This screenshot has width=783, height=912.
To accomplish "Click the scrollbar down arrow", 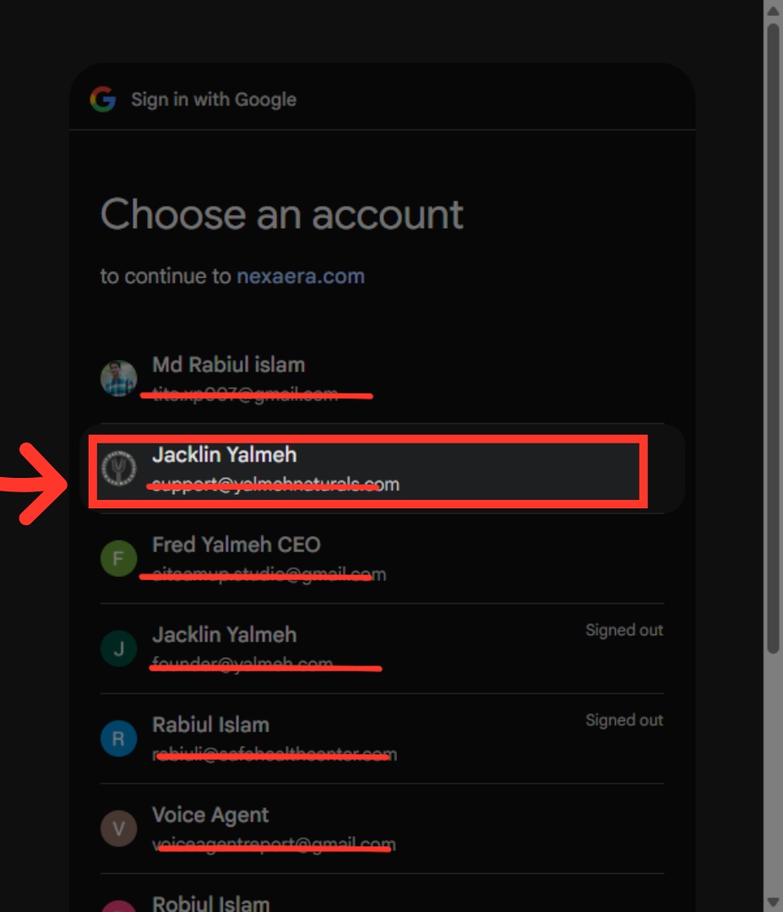I will pos(773,902).
